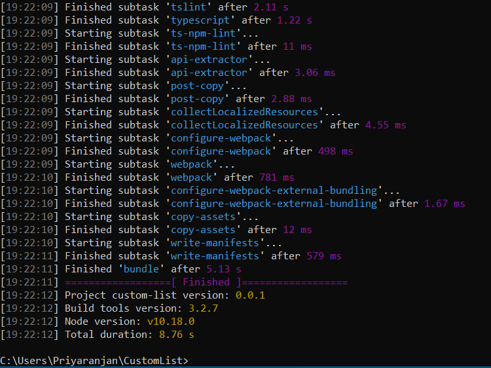The width and height of the screenshot is (491, 368).
Task: Click the 'typescript' subtask name
Action: click(x=200, y=20)
